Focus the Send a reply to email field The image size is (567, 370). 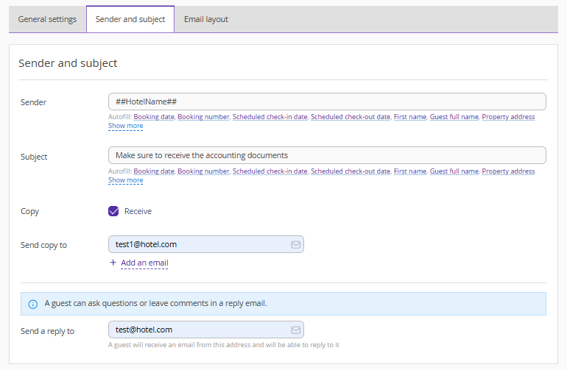pyautogui.click(x=199, y=330)
